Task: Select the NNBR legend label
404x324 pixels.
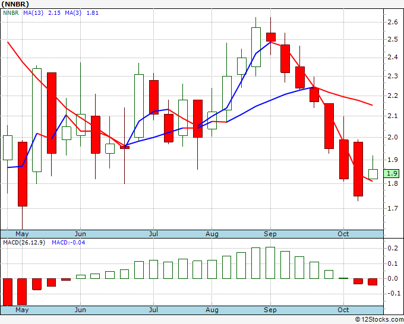Action: (x=11, y=13)
